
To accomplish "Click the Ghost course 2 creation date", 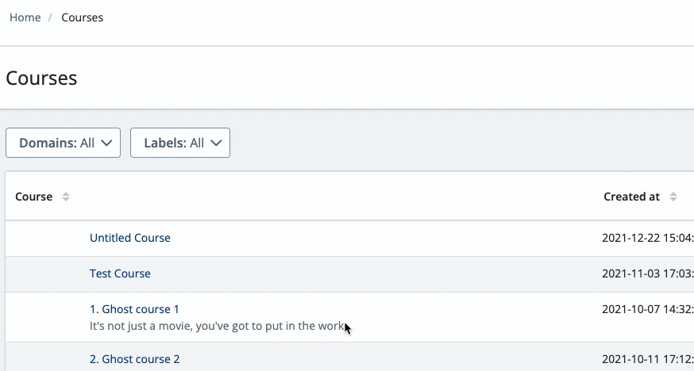I will [647, 359].
